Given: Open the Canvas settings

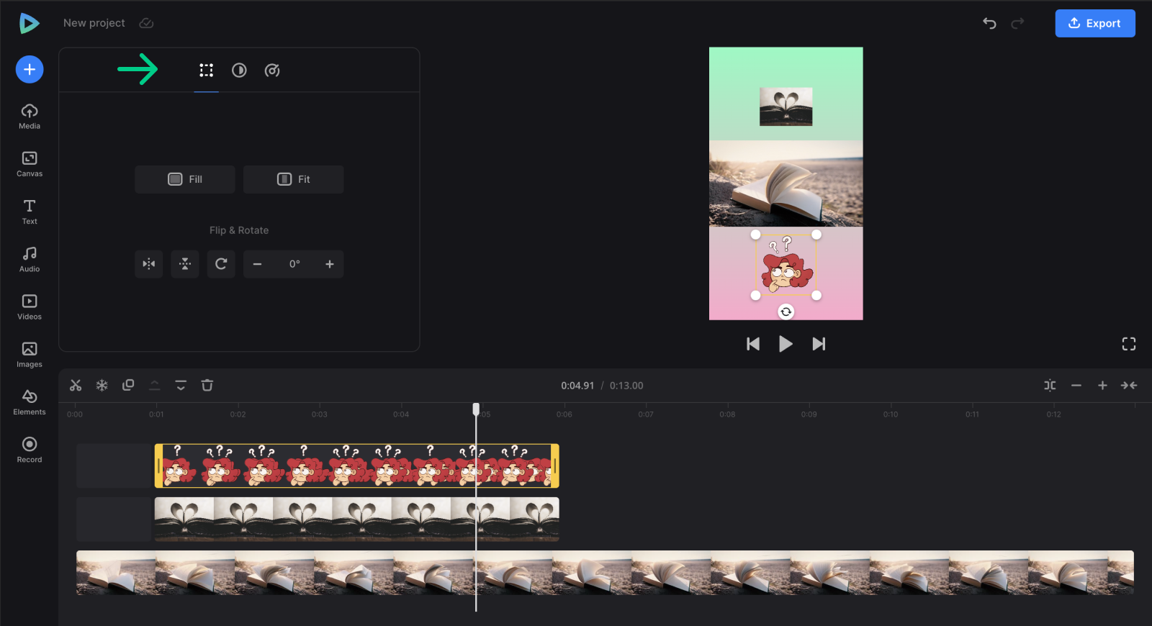Looking at the screenshot, I should point(30,164).
